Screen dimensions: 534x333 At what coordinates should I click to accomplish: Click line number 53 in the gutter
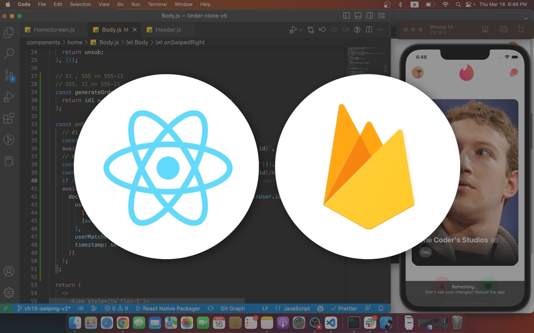34,285
